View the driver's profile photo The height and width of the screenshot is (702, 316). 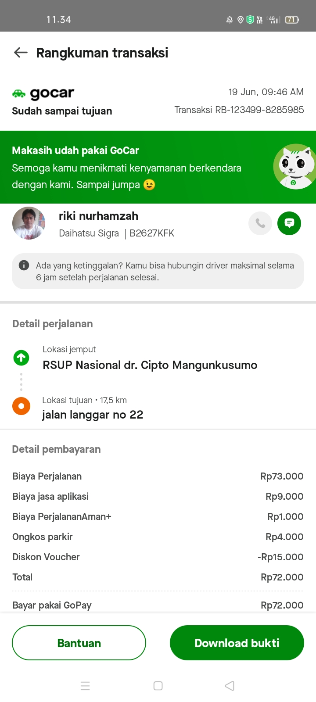coord(29,223)
